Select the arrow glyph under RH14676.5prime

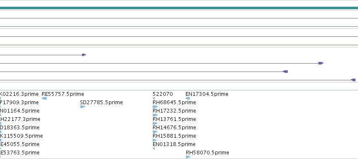pyautogui.click(x=155, y=132)
